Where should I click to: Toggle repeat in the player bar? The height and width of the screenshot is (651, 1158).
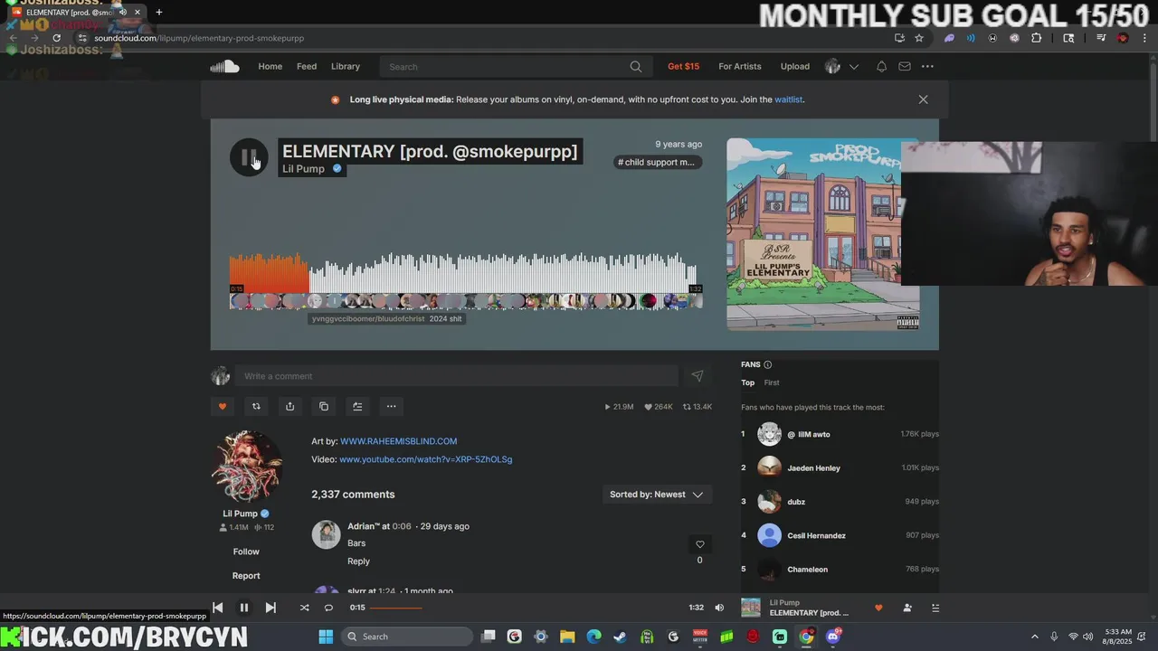[x=328, y=608]
